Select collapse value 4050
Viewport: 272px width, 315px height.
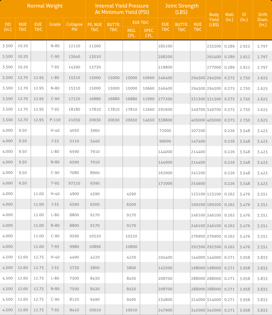coord(74,131)
